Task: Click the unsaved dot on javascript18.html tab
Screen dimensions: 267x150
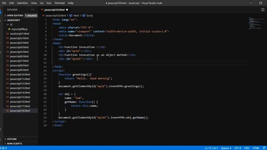Action: 67,10
